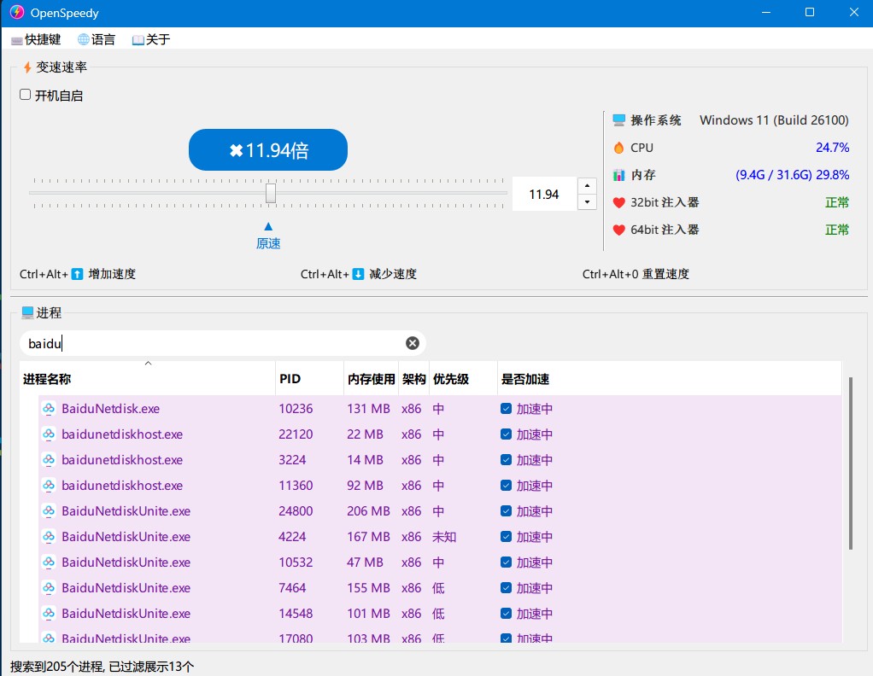Viewport: 873px width, 676px height.
Task: Open the 快捷键 menu
Action: pyautogui.click(x=36, y=39)
